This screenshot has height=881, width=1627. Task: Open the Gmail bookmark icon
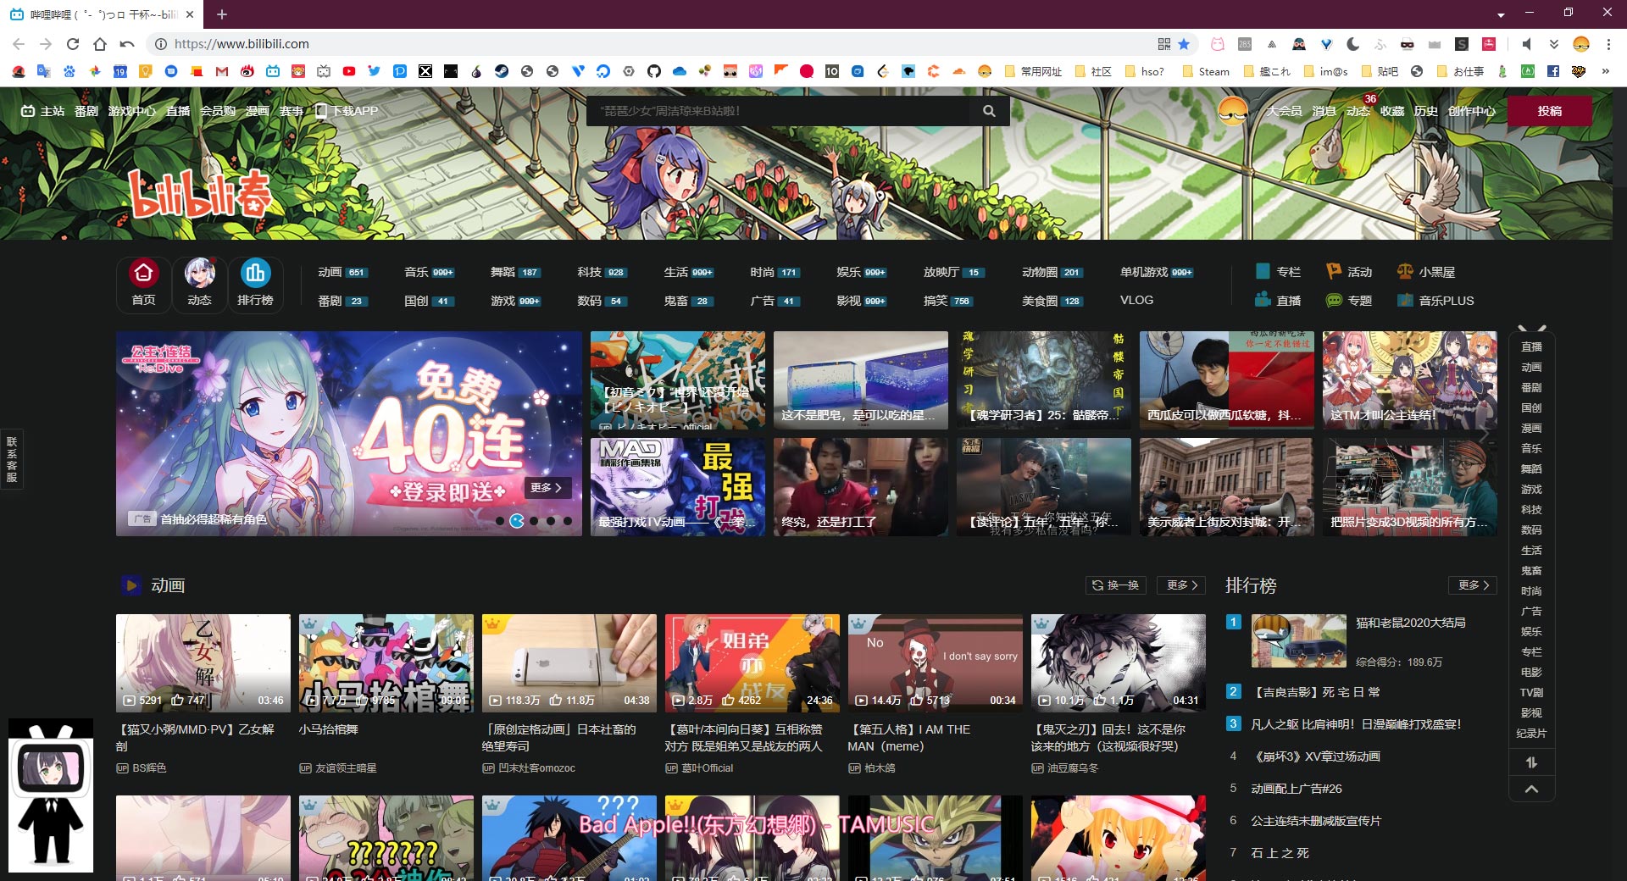[222, 71]
